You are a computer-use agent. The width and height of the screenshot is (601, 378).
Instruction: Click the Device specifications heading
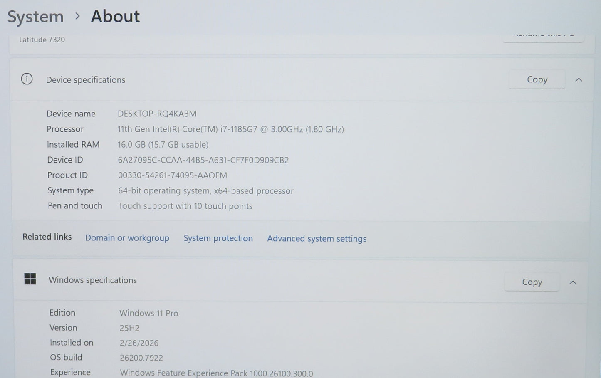(x=85, y=80)
